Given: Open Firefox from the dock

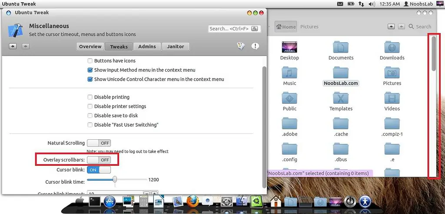Looking at the screenshot, I should 193,202.
